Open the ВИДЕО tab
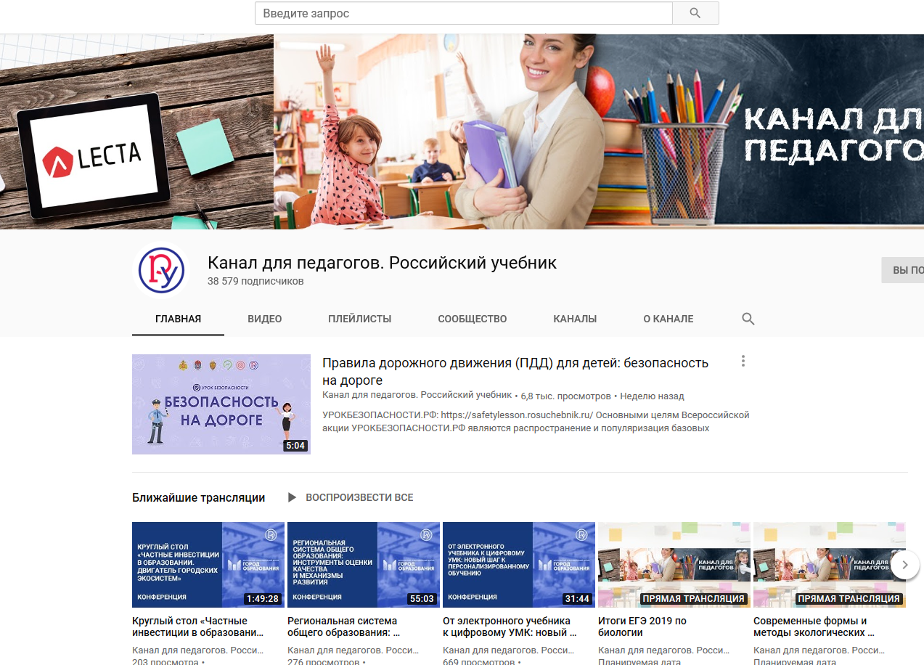Viewport: 924px width, 665px height. pos(264,319)
